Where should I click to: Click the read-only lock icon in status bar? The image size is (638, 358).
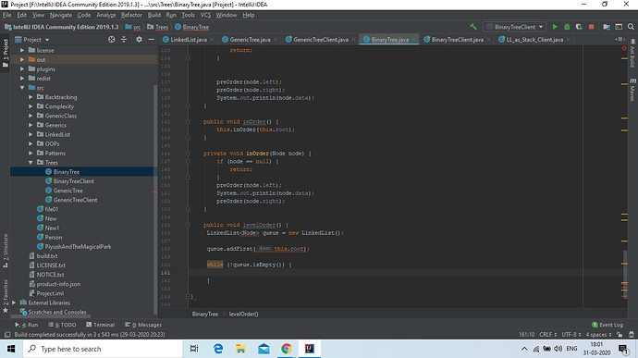click(x=620, y=334)
